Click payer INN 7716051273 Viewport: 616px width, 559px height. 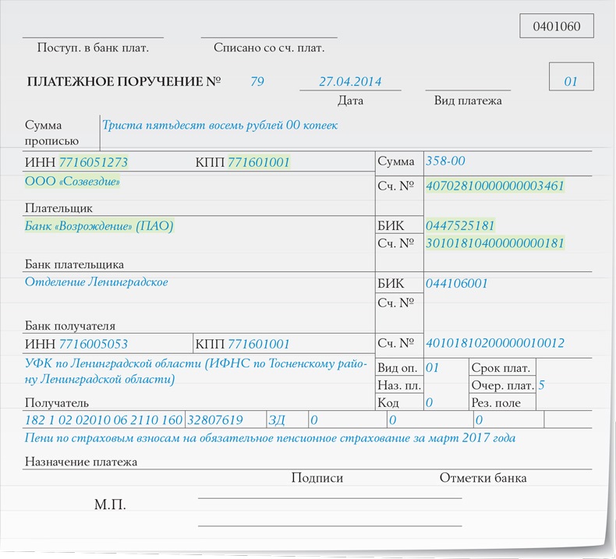[94, 162]
